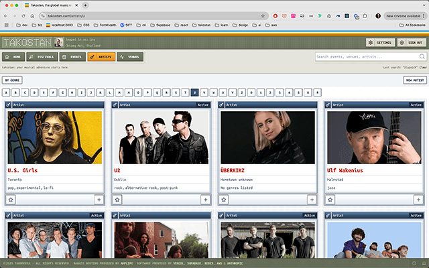Open the U.S. Girls artist name link
The height and width of the screenshot is (268, 429).
(22, 170)
